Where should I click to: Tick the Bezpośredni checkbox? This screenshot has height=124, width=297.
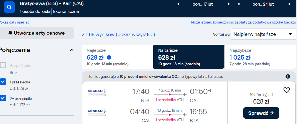(3, 65)
